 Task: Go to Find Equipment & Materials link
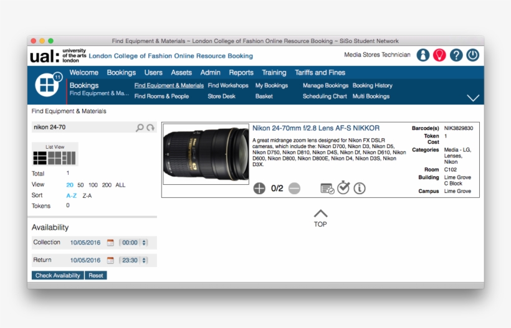pos(169,85)
